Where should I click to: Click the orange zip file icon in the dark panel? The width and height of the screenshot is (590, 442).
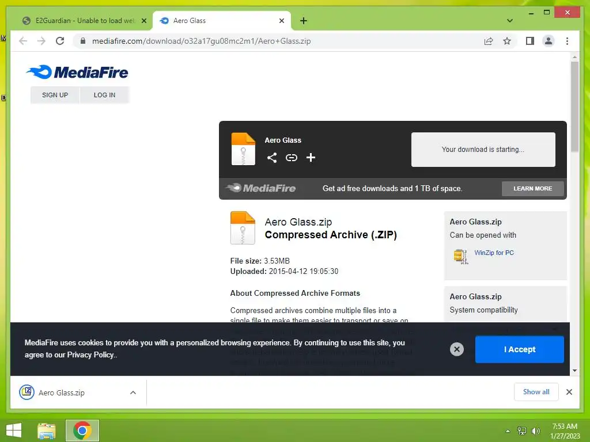point(243,149)
